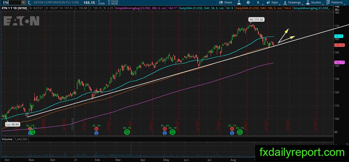Click the ETN 1 Y 1D [NYSE] label
This screenshot has width=349, height=162.
pos(14,8)
